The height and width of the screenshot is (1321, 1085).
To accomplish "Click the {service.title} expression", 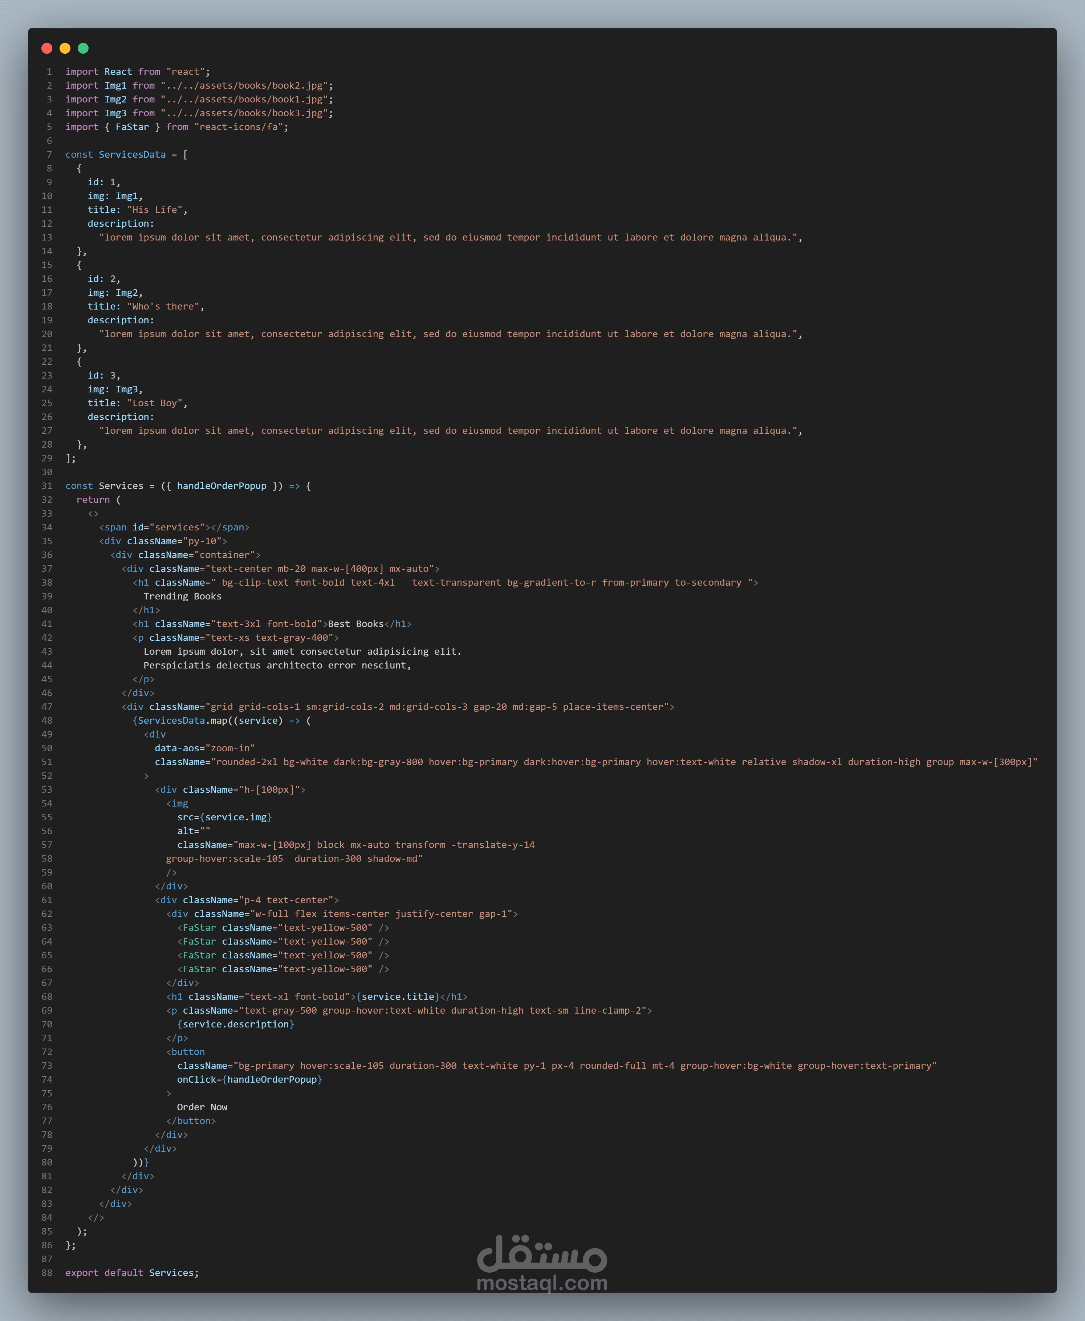I will (x=398, y=997).
